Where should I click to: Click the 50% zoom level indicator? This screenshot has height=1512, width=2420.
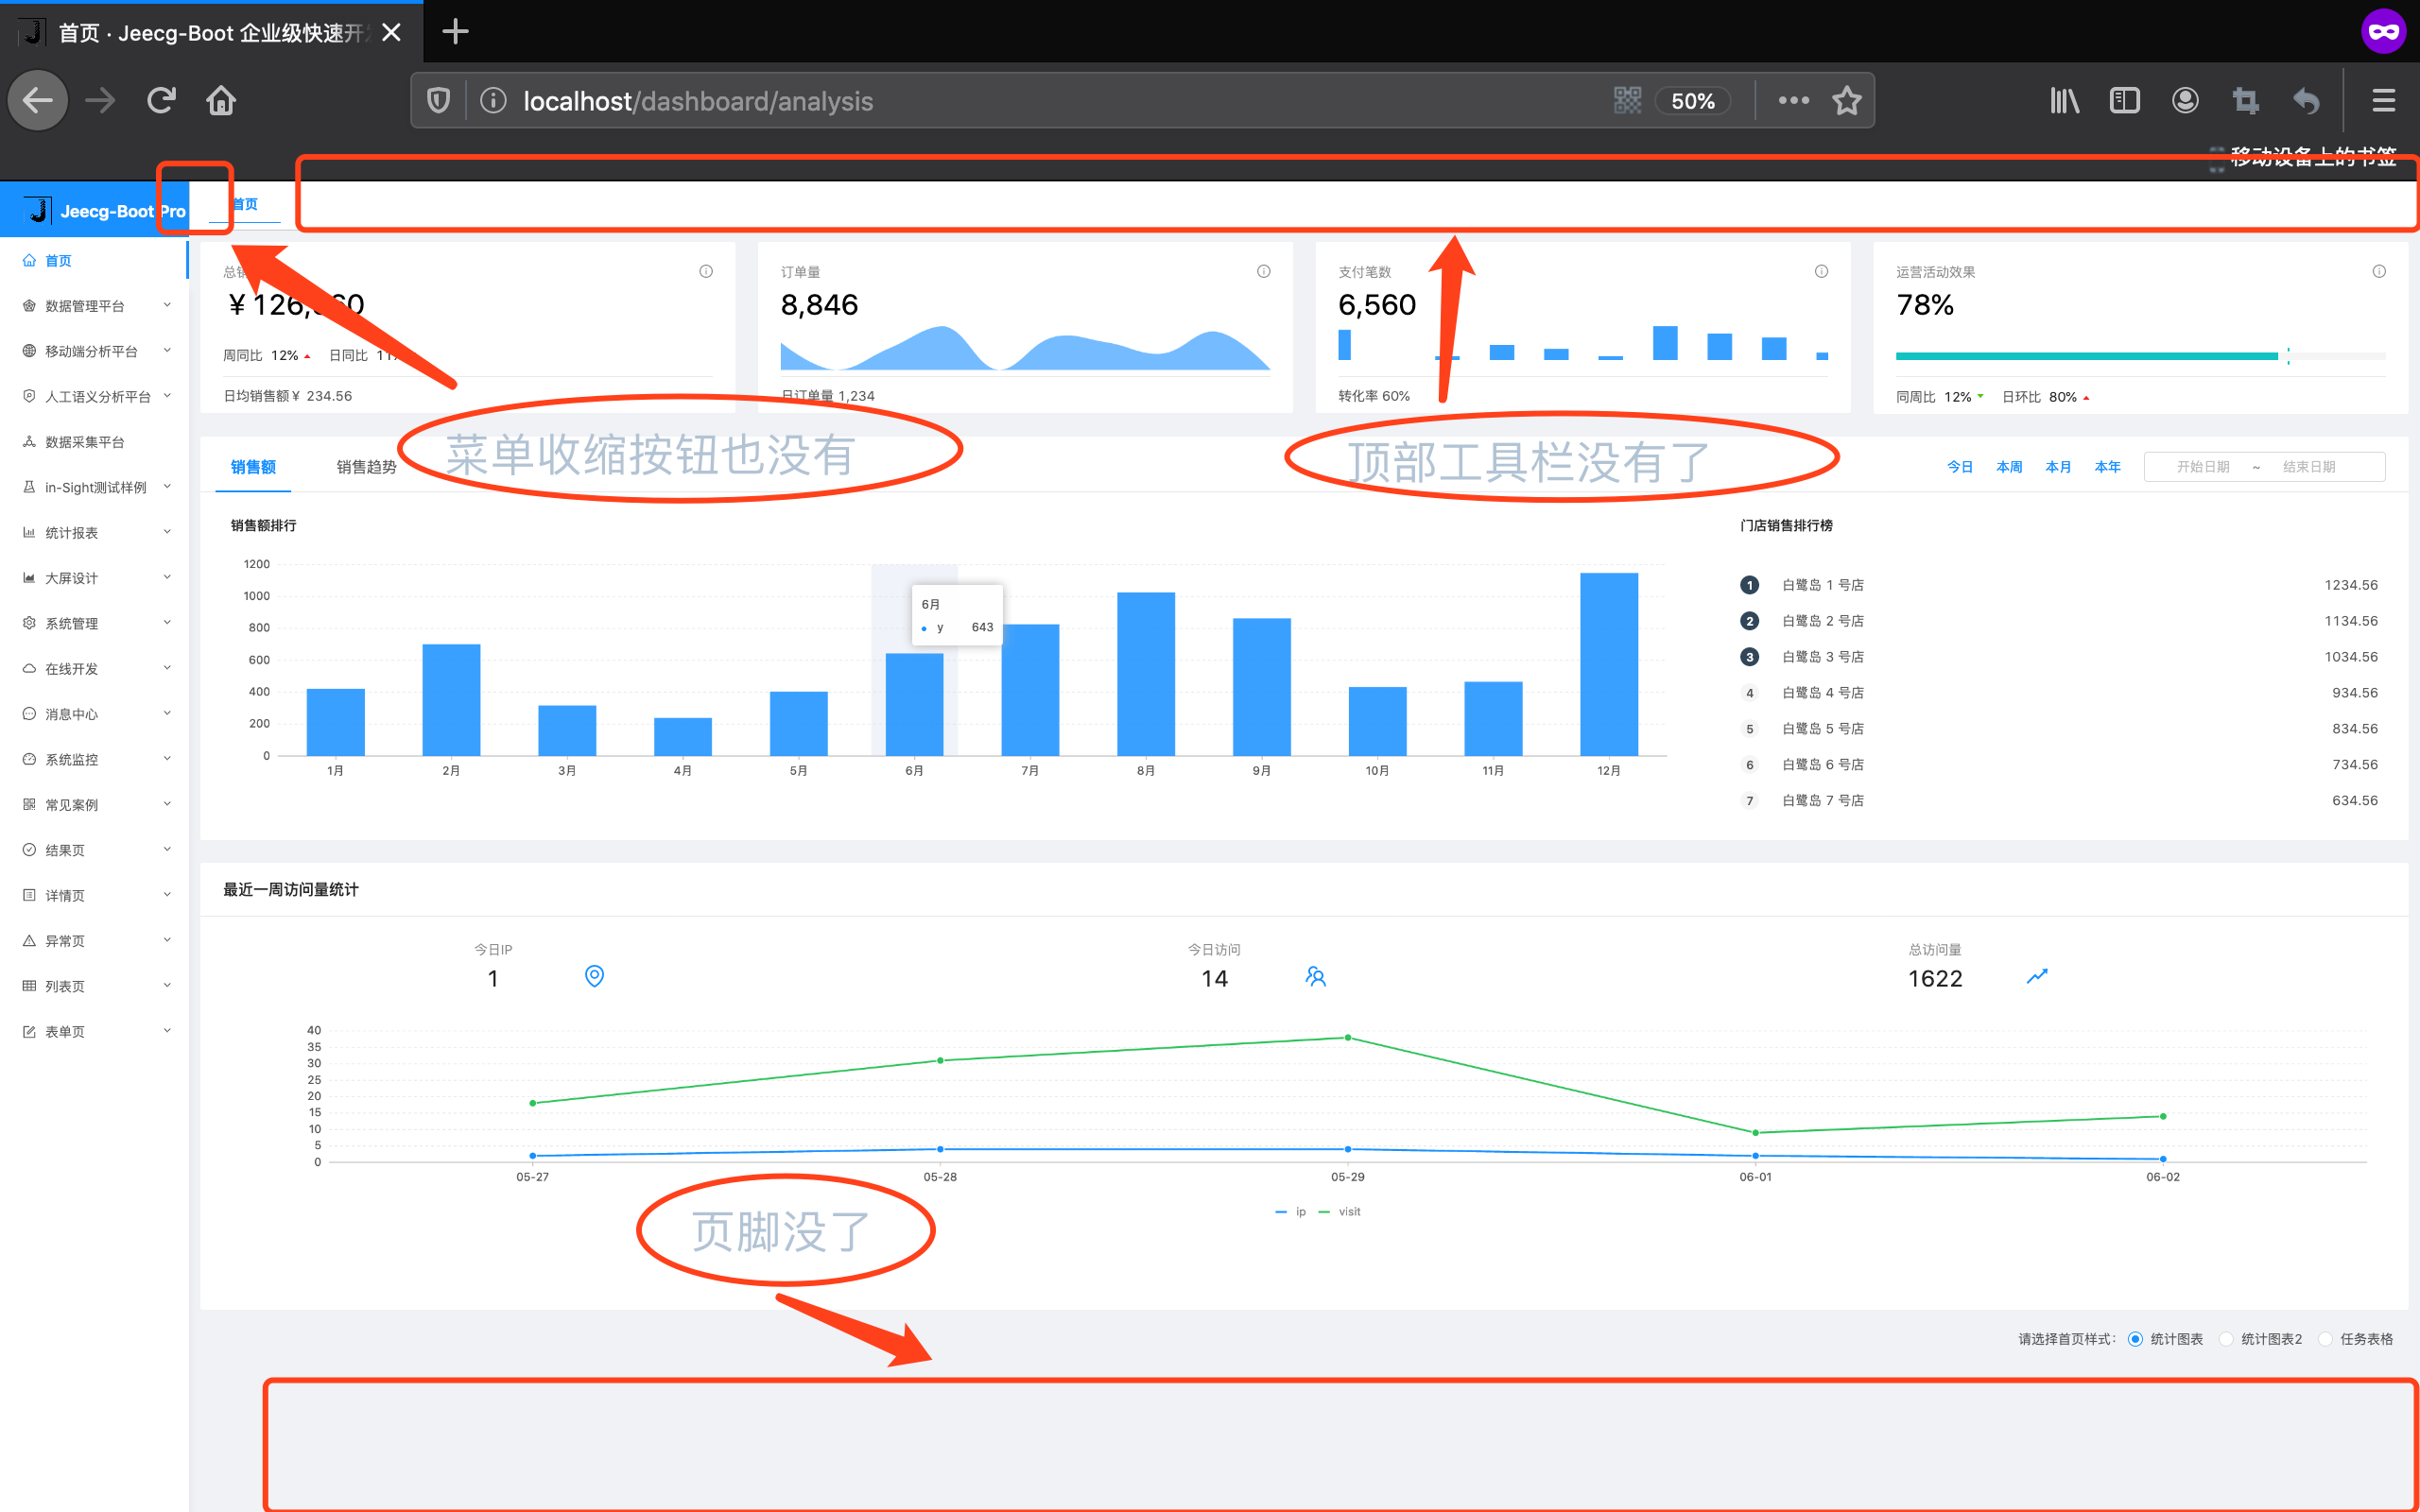[x=1692, y=100]
